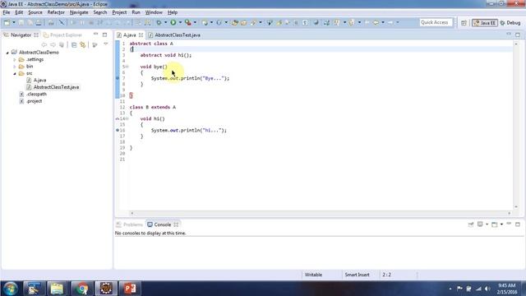Select the .classpath file

point(33,95)
